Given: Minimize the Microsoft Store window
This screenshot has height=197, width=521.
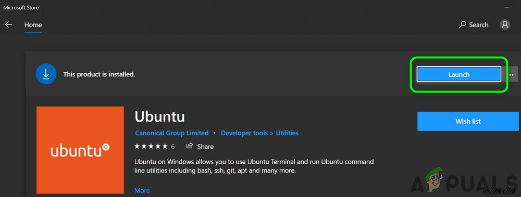Looking at the screenshot, I should coord(507,7).
